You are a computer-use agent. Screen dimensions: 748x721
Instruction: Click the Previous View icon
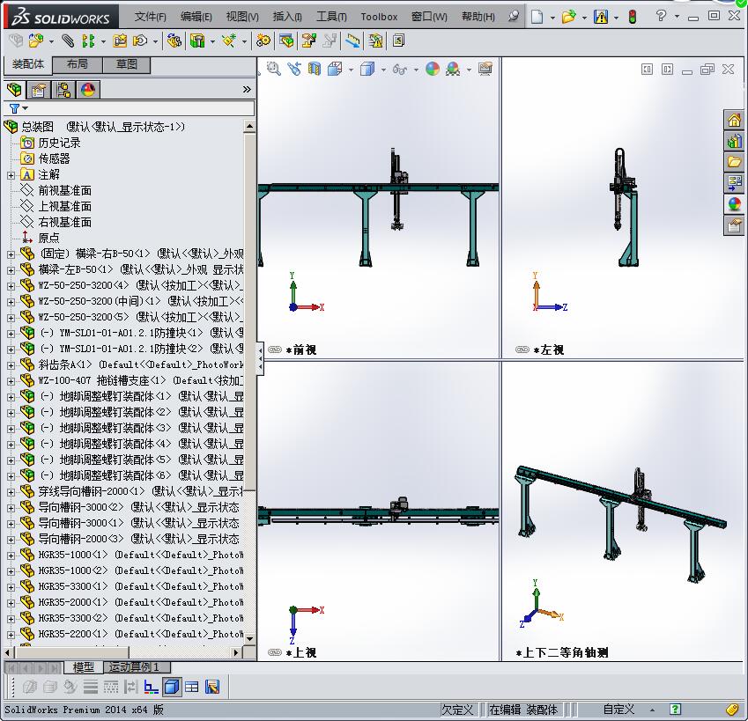click(294, 69)
